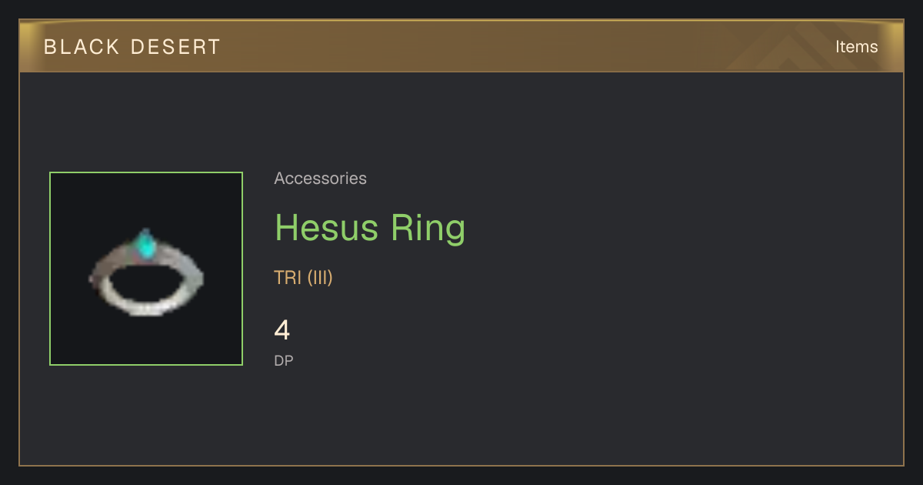The image size is (923, 485).
Task: Click the word Ring in the item name
Action: [x=428, y=228]
